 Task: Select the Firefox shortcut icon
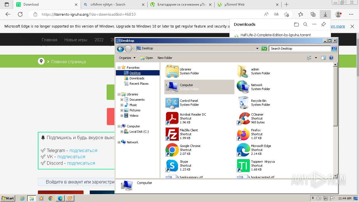243,134
